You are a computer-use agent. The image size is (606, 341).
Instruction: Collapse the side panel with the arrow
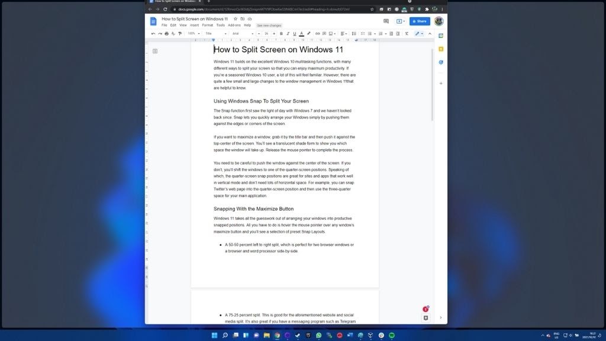click(x=440, y=318)
